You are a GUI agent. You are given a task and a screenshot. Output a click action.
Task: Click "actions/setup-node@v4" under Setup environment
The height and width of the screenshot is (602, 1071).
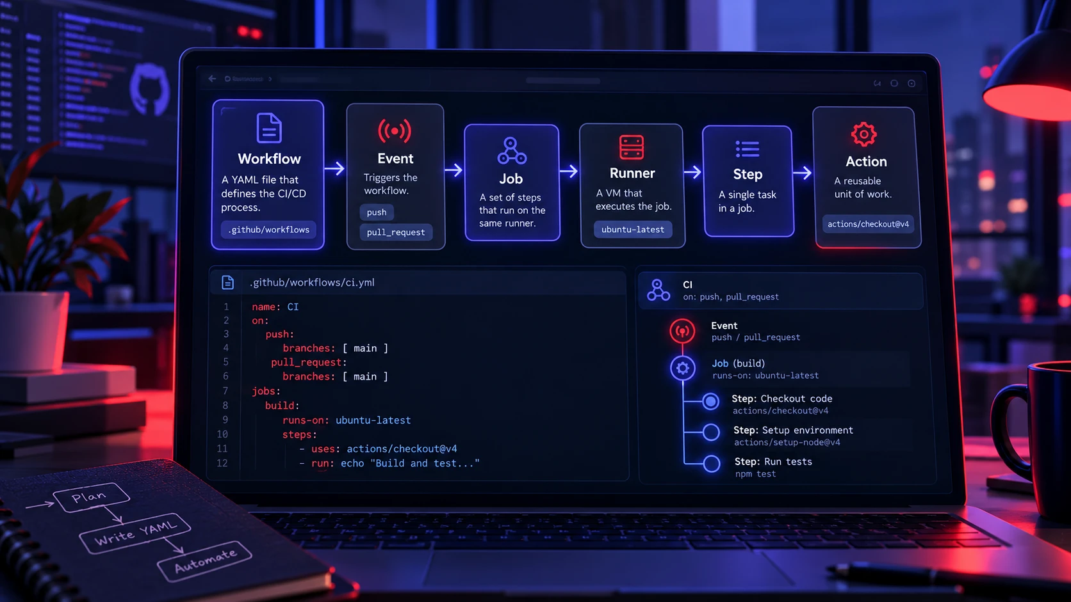coord(787,442)
